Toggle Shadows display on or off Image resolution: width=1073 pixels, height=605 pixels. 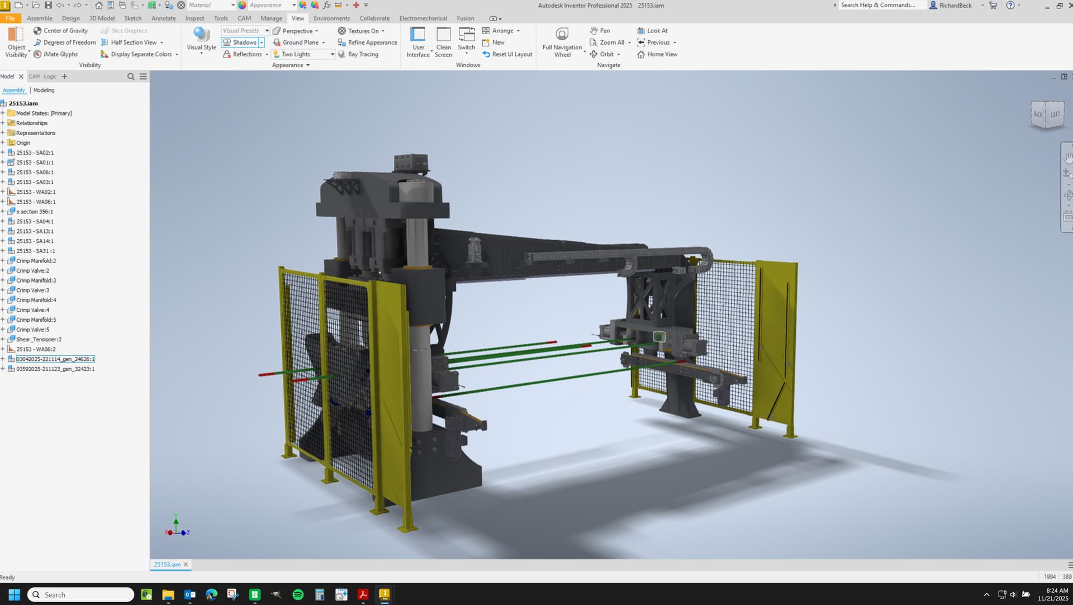click(239, 42)
